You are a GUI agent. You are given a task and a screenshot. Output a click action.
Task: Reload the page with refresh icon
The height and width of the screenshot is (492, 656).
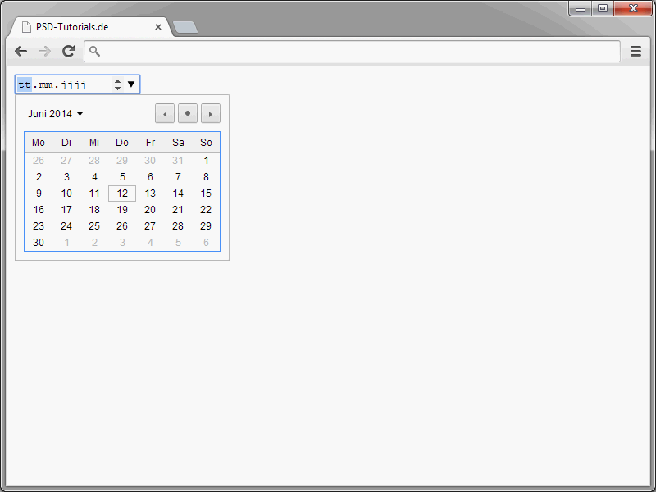69,51
